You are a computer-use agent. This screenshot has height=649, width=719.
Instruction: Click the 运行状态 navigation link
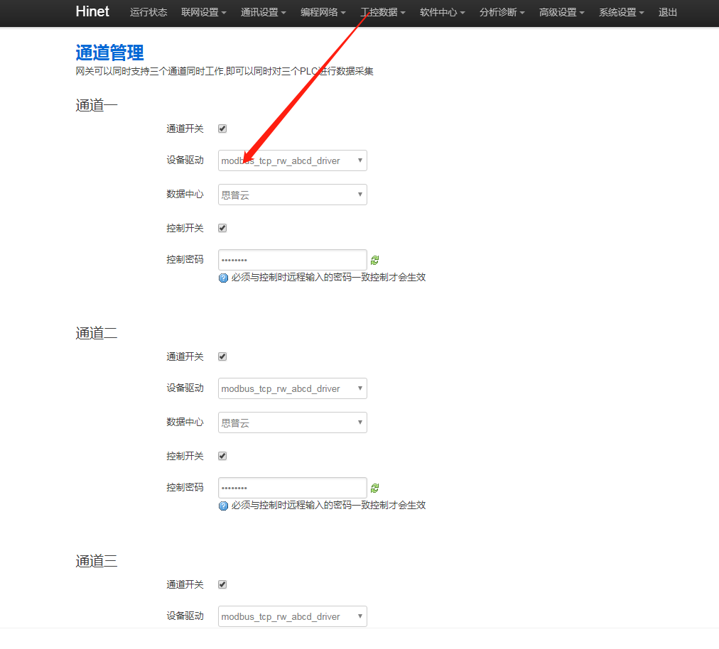[x=148, y=13]
